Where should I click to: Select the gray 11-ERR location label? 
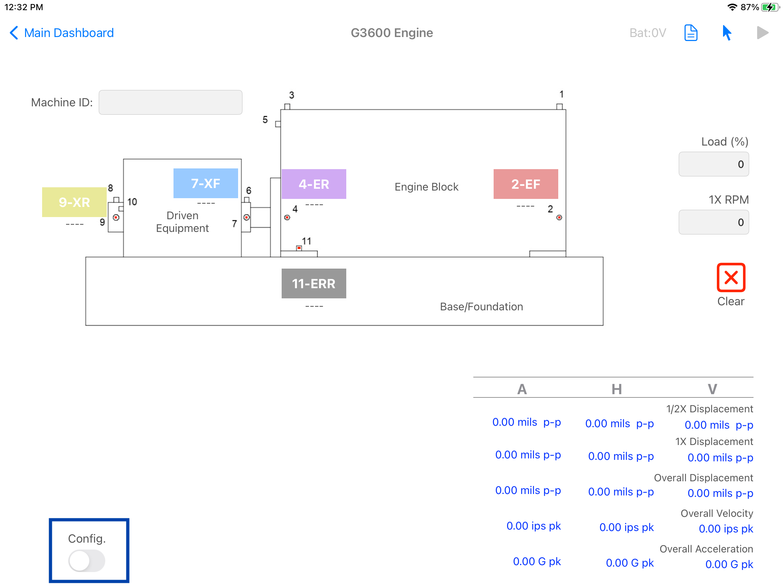pos(314,283)
